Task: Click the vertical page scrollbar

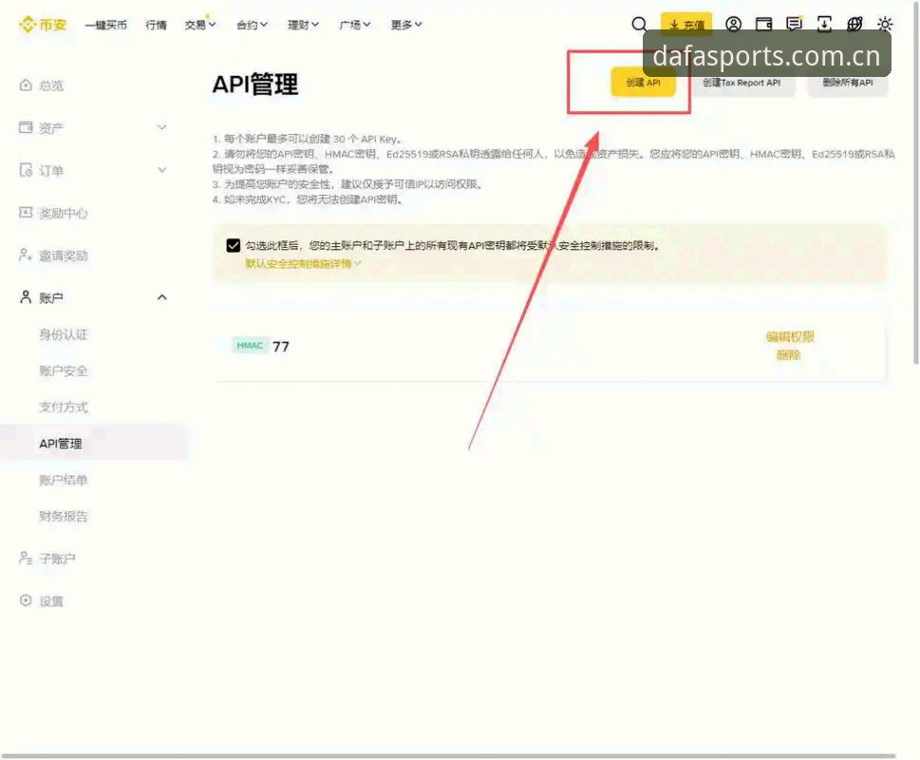Action: 915,182
